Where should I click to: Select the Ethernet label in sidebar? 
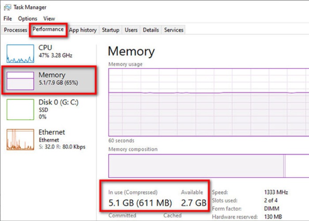52,132
